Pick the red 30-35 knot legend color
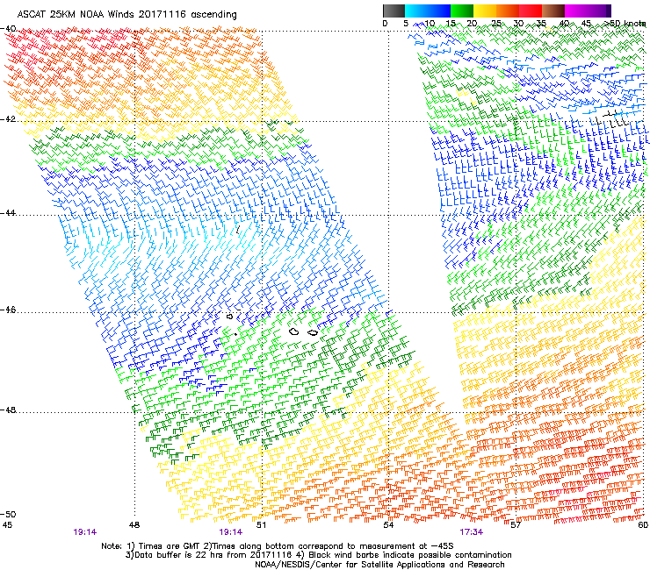Screen dimensions: 650x570 [531, 11]
